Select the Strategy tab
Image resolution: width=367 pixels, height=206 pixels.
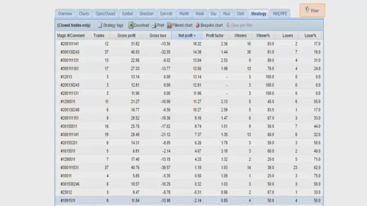pyautogui.click(x=259, y=13)
